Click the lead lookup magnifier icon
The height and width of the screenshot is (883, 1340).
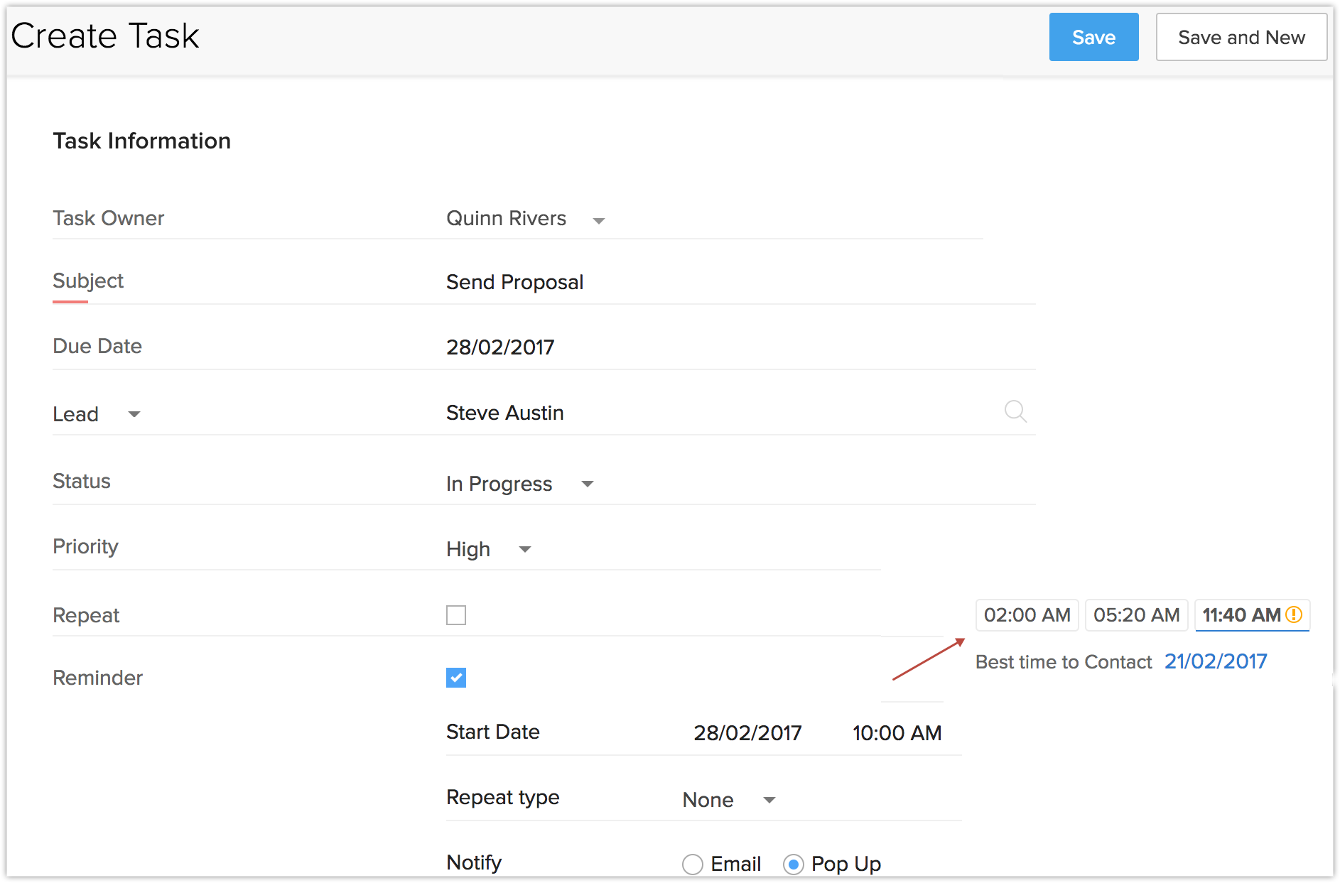coord(1015,411)
